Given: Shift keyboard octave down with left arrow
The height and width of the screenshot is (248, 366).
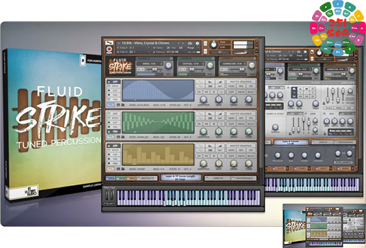Looking at the screenshot, I should pyautogui.click(x=105, y=204).
